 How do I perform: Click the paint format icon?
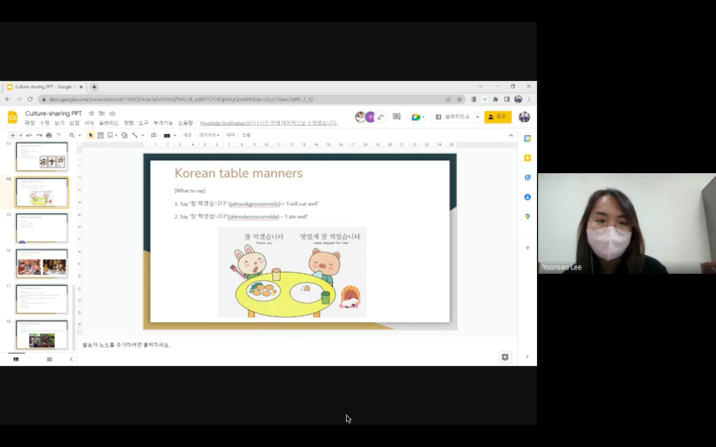59,135
